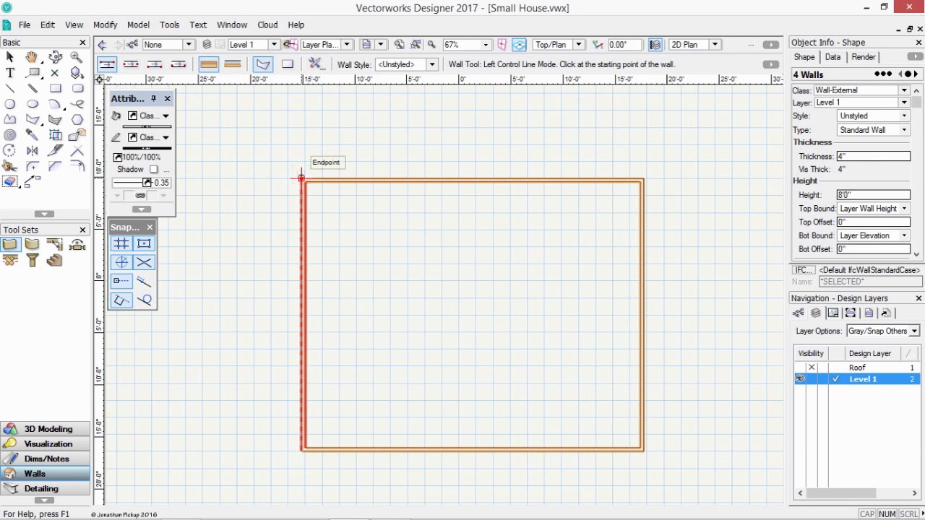This screenshot has width=925, height=520.
Task: Select the Flyover tool
Action: 55,57
